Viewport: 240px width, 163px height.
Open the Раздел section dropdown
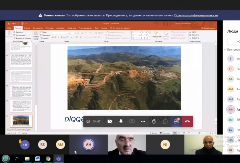tap(45, 38)
